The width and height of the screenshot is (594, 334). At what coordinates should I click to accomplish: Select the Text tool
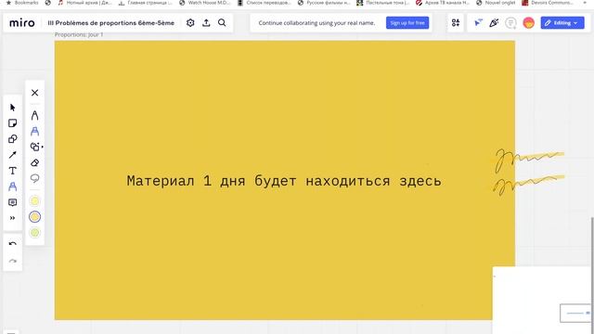[x=12, y=171]
